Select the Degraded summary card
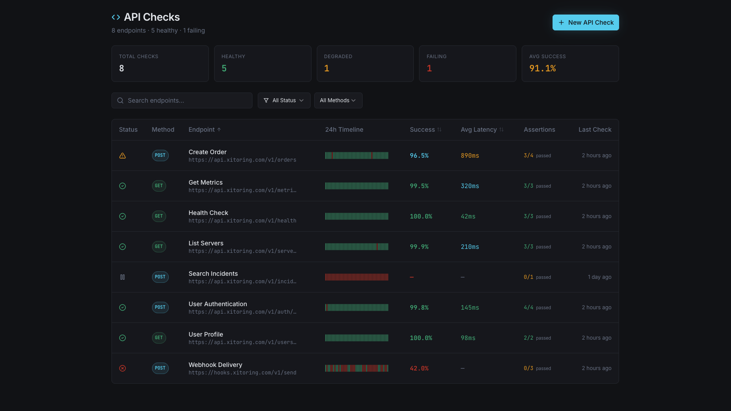731x411 pixels. pyautogui.click(x=365, y=63)
